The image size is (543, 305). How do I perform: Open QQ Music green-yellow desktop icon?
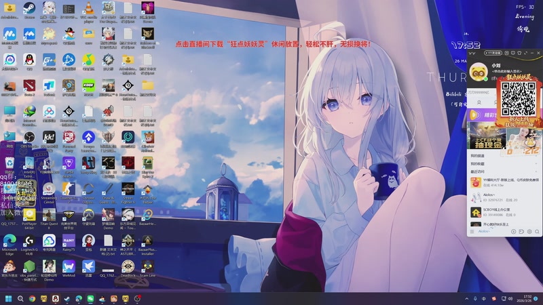(89, 62)
